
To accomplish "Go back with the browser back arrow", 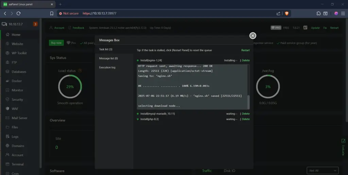I will click(5, 14).
